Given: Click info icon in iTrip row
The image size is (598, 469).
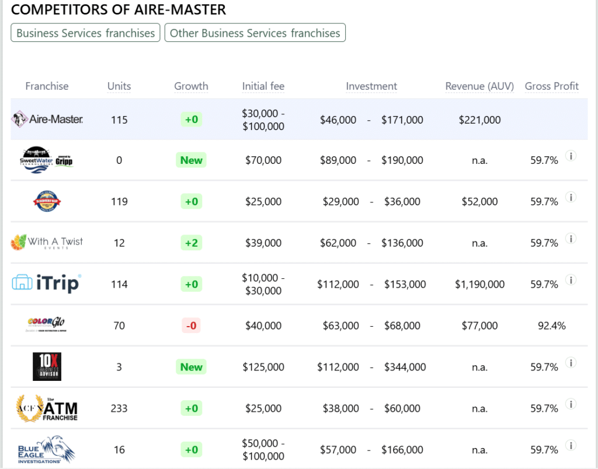Looking at the screenshot, I should pos(571,280).
